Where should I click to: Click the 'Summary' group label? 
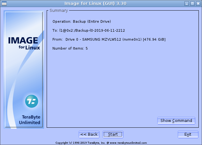(59, 11)
